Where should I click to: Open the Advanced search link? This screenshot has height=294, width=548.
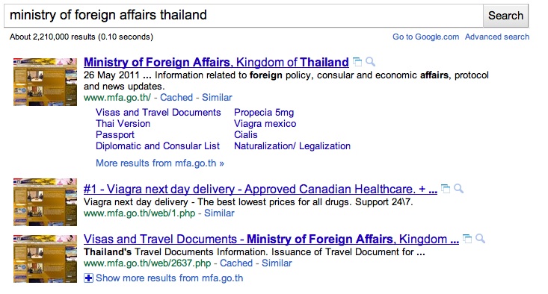497,37
